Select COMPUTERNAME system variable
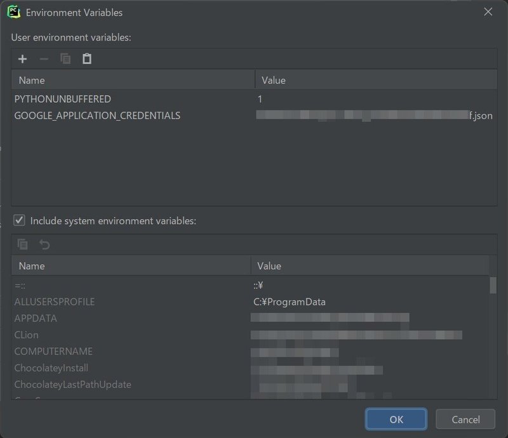This screenshot has width=508, height=438. tap(53, 352)
